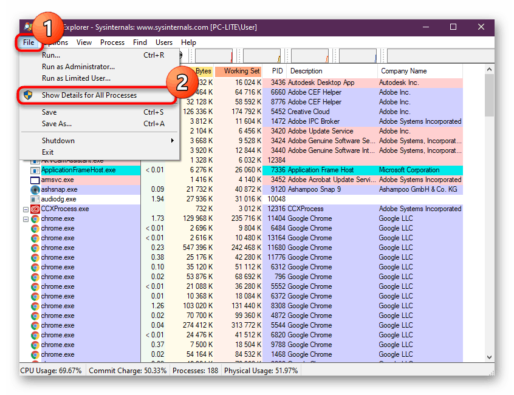This screenshot has width=514, height=395.
Task: Open the Help menu
Action: (188, 42)
